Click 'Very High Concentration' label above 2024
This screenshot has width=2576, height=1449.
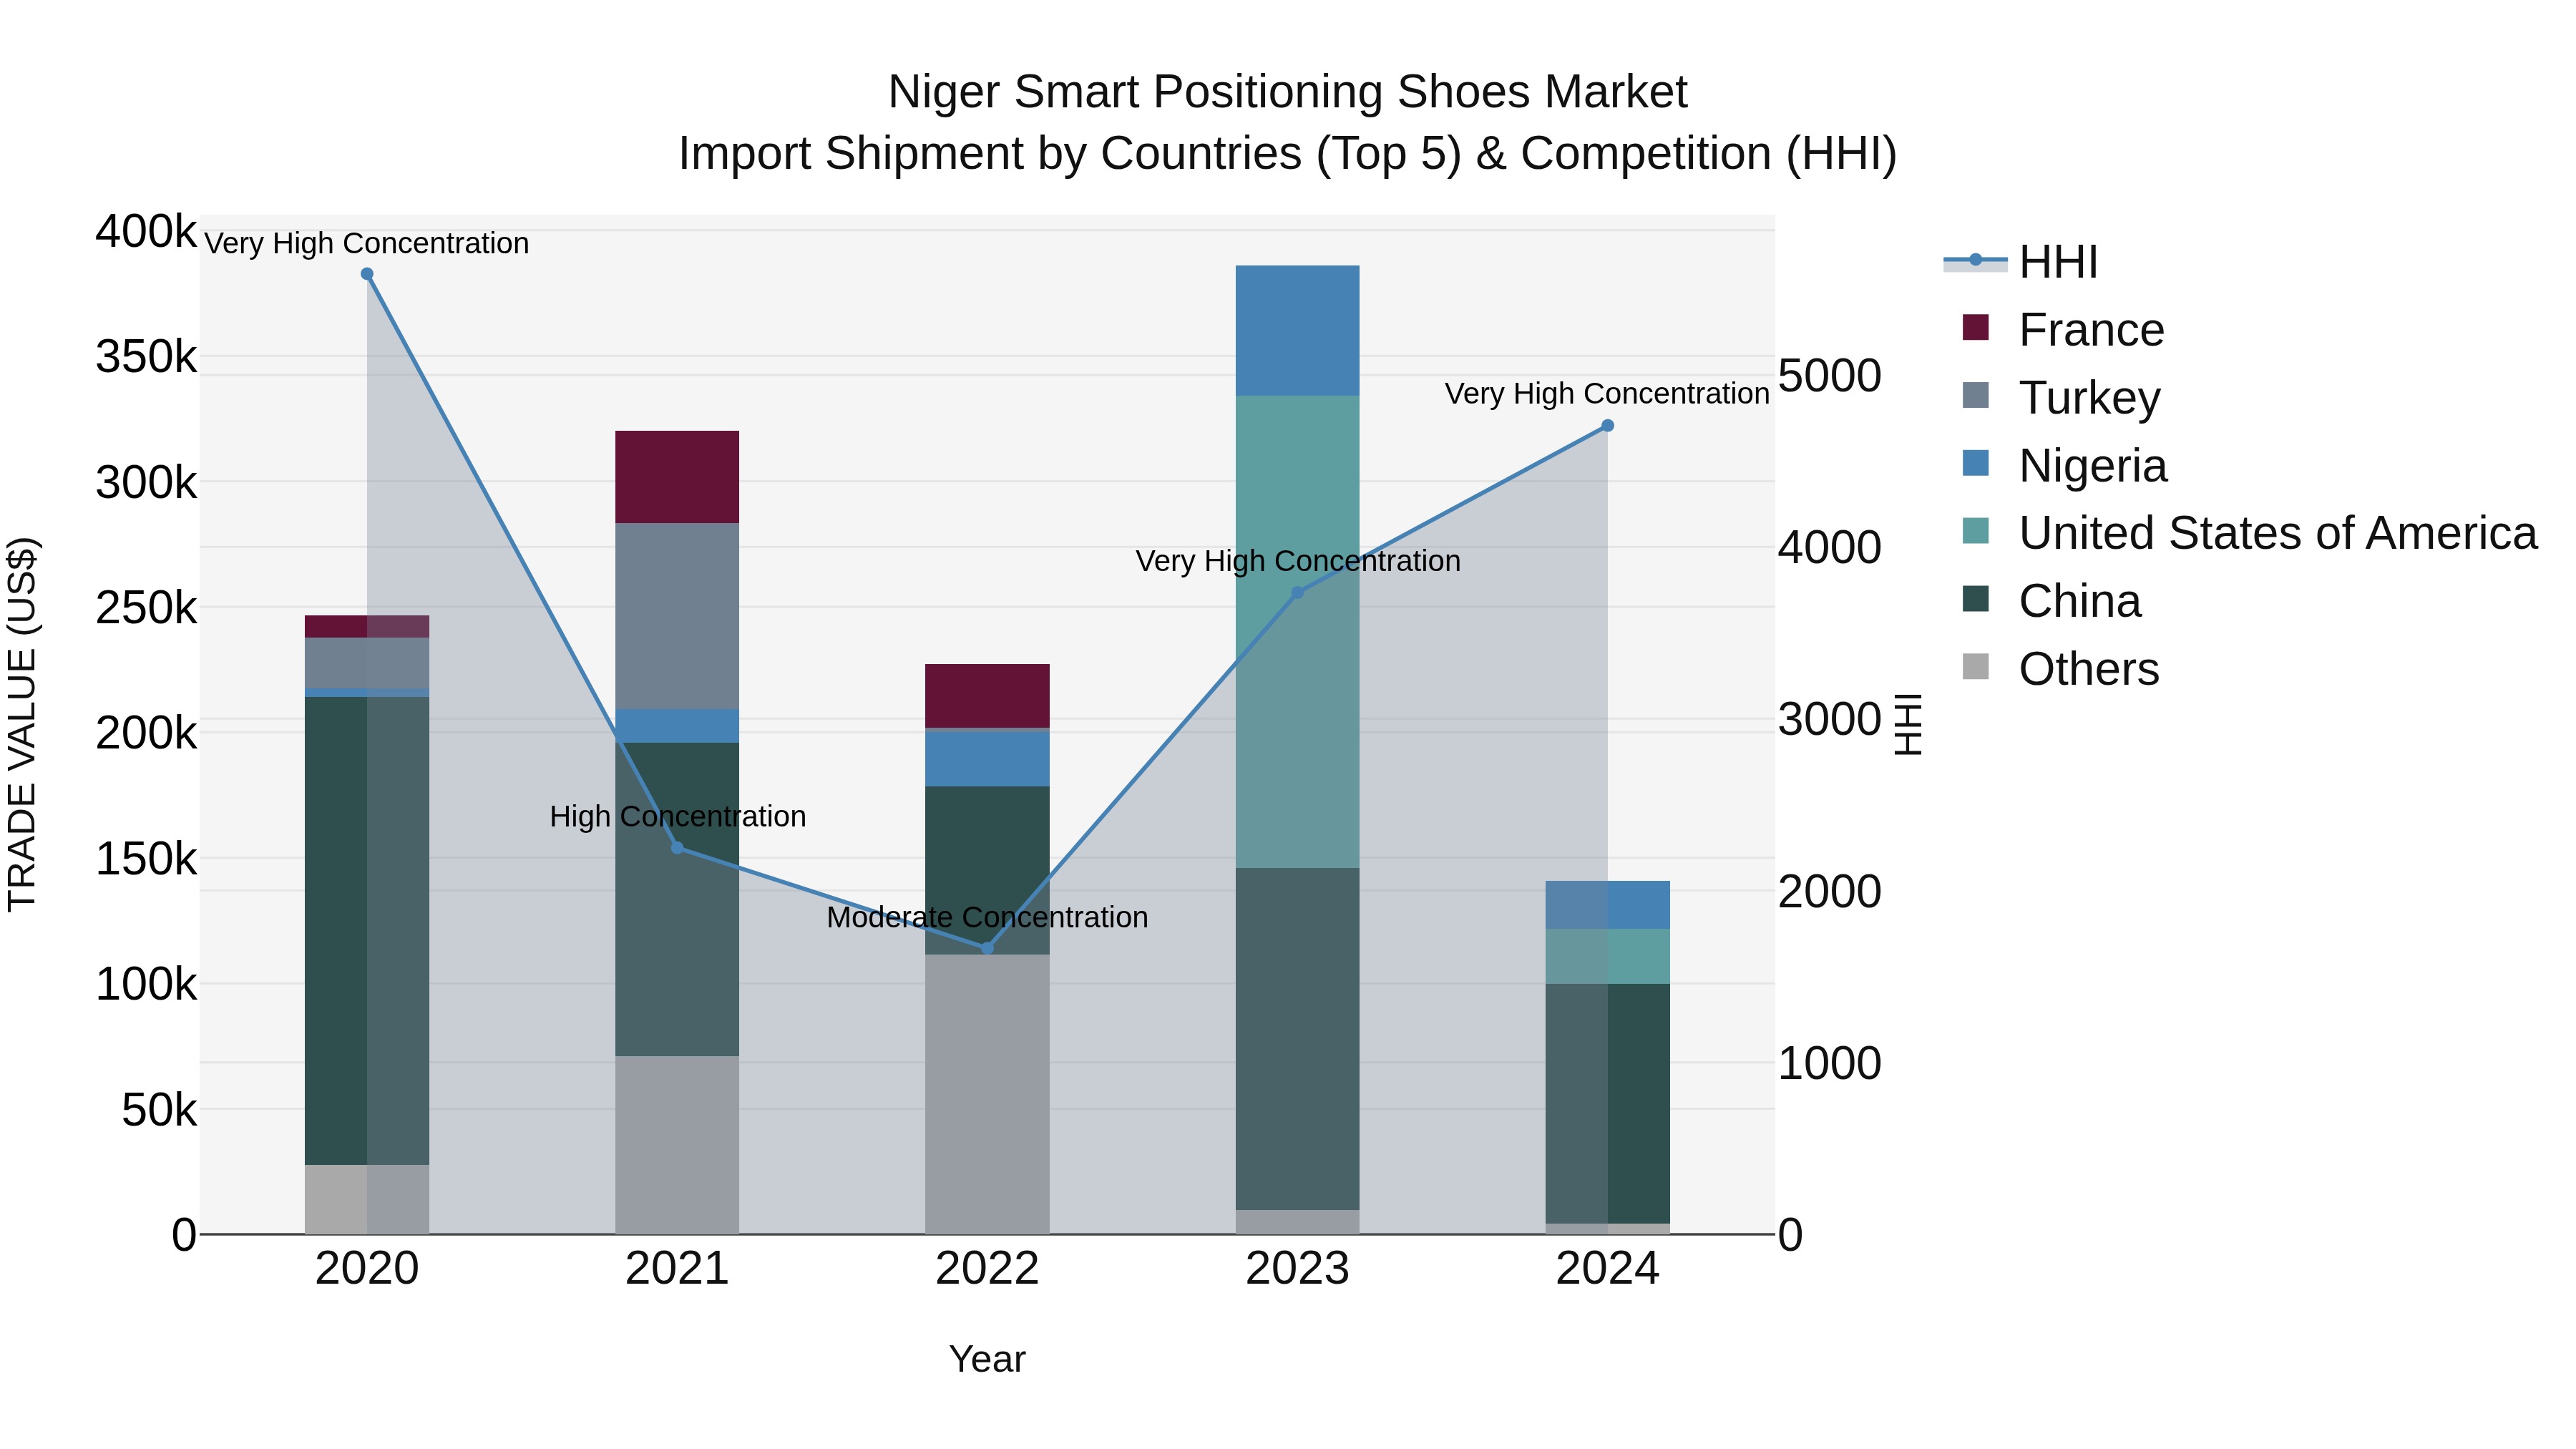click(x=1607, y=394)
